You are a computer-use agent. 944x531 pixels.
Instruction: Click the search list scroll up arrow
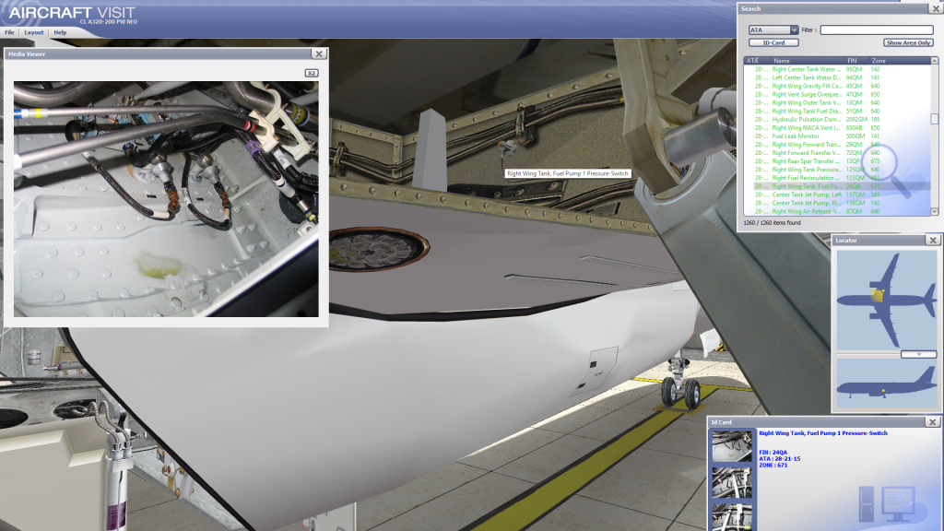click(935, 60)
